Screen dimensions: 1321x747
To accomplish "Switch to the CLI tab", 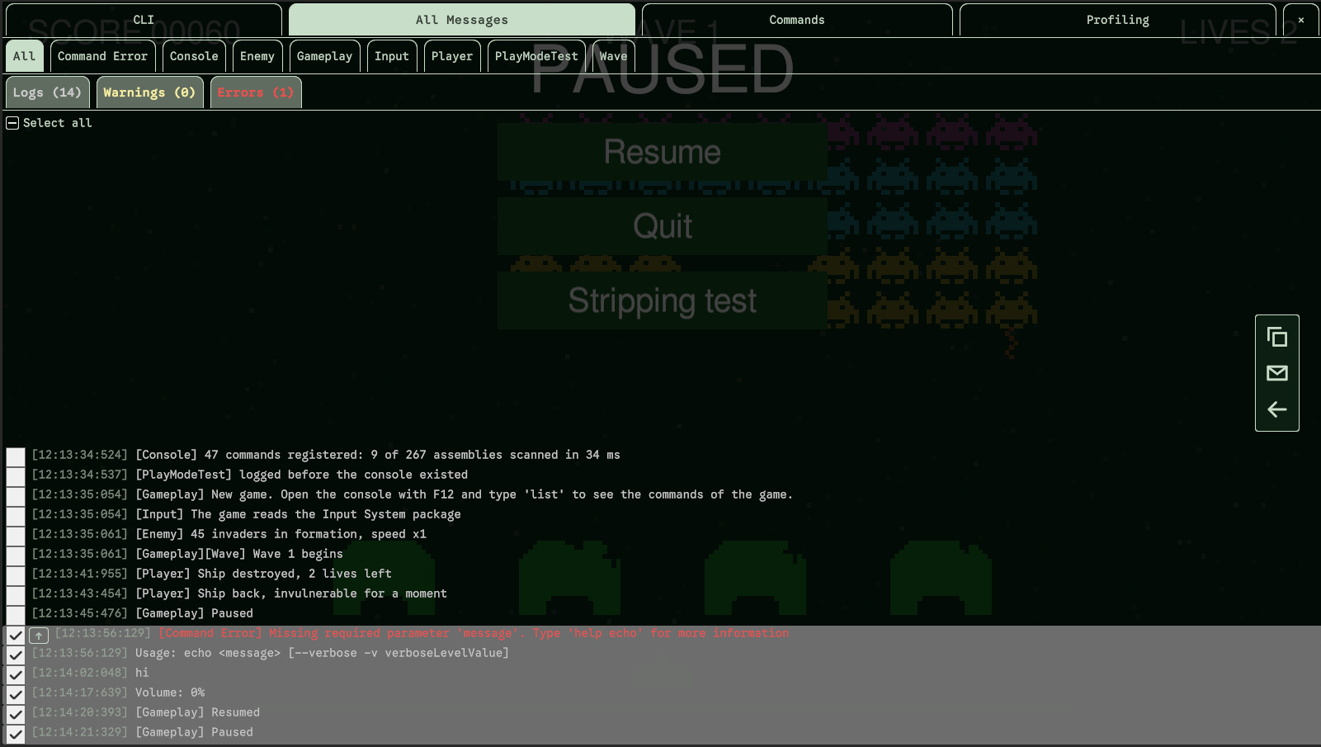I will click(144, 20).
